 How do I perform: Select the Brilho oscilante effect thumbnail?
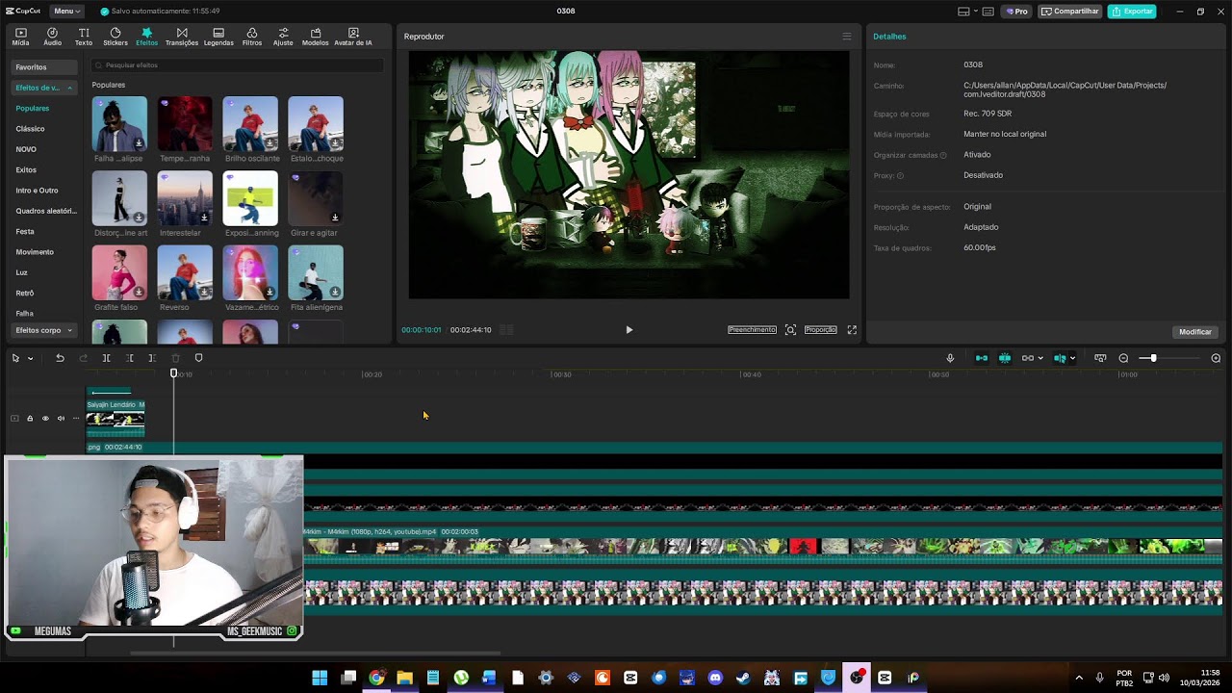[250, 124]
